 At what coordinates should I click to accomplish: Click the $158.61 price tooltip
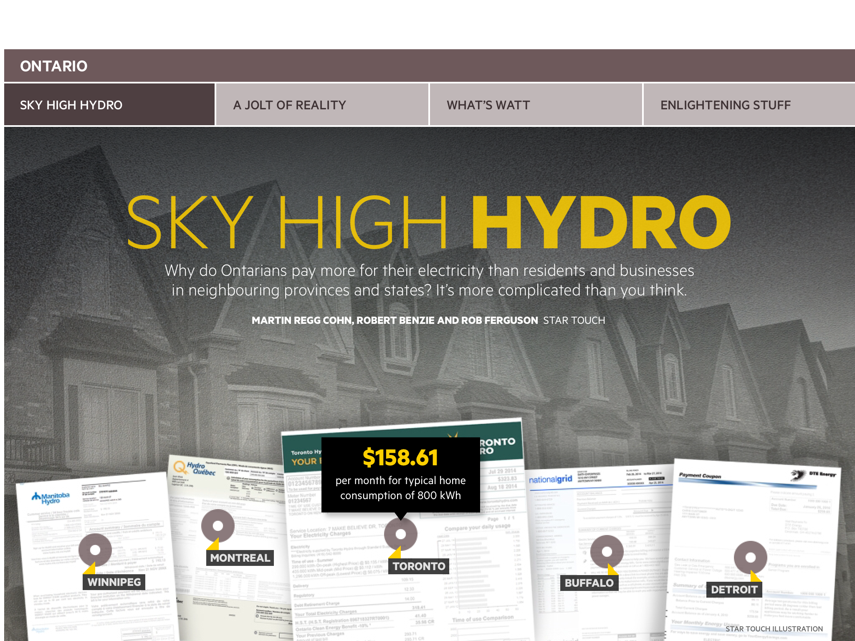pyautogui.click(x=401, y=475)
